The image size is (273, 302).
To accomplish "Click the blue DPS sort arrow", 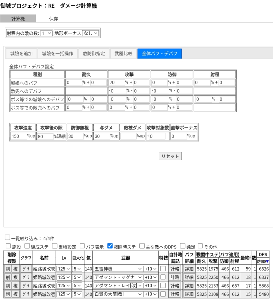I will coord(267,262).
